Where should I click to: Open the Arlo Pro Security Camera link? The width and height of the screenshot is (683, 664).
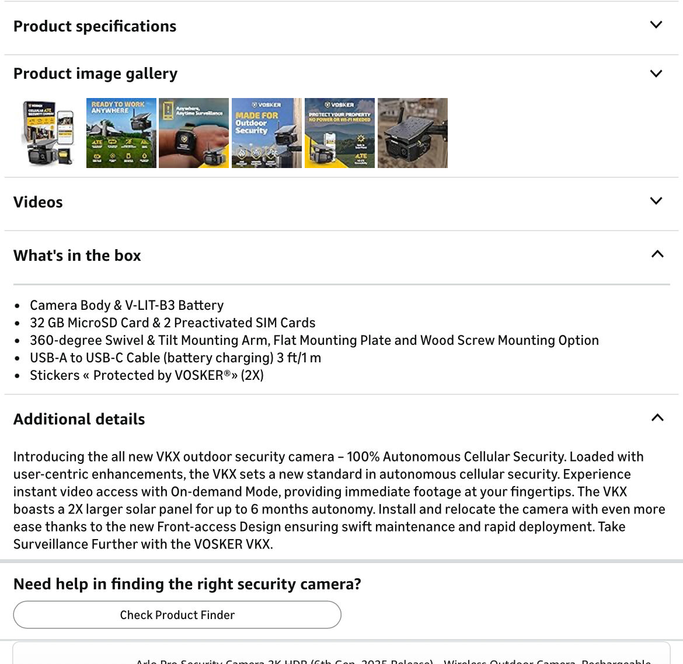coord(393,660)
